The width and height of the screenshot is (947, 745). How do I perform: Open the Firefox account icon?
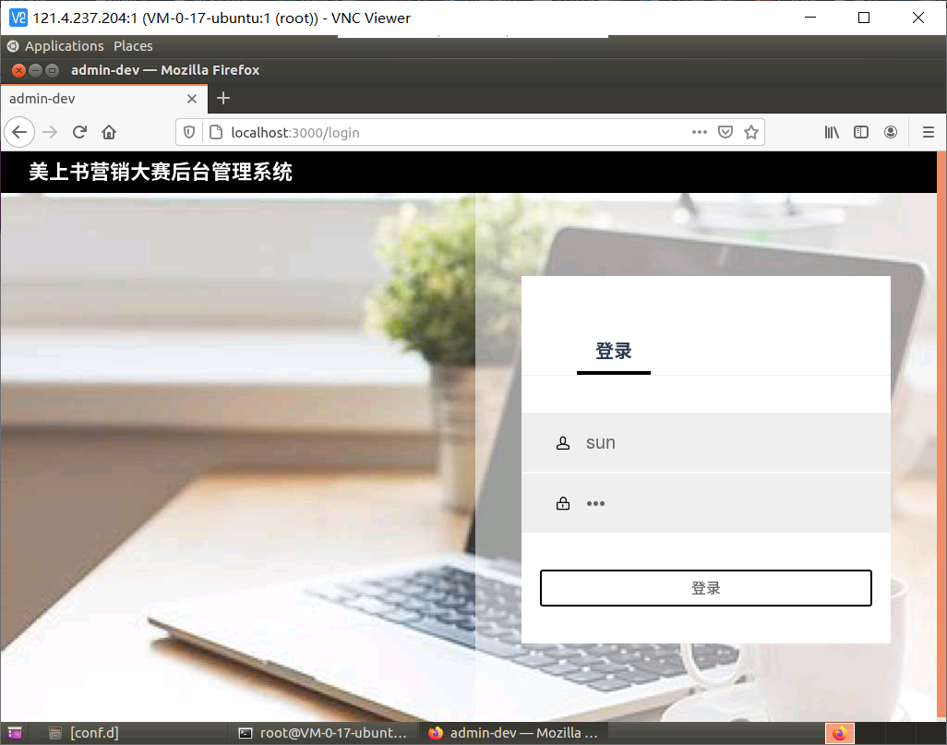point(890,132)
